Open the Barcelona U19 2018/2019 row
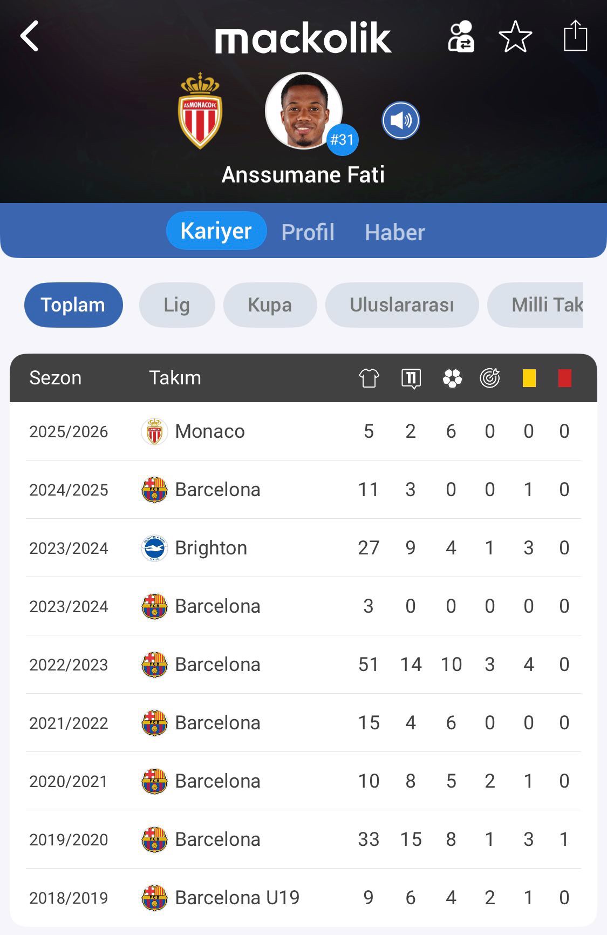This screenshot has width=607, height=935. point(302,898)
